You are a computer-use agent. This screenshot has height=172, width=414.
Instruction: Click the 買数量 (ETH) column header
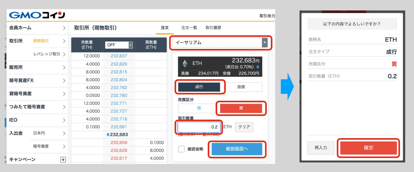point(151,45)
